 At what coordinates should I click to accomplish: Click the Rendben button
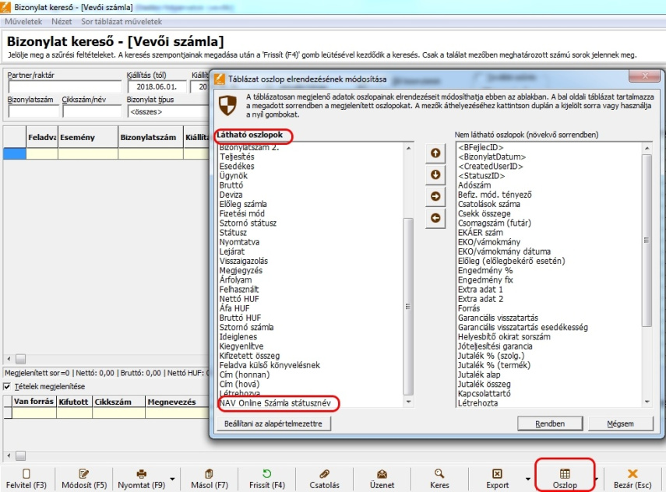[550, 423]
